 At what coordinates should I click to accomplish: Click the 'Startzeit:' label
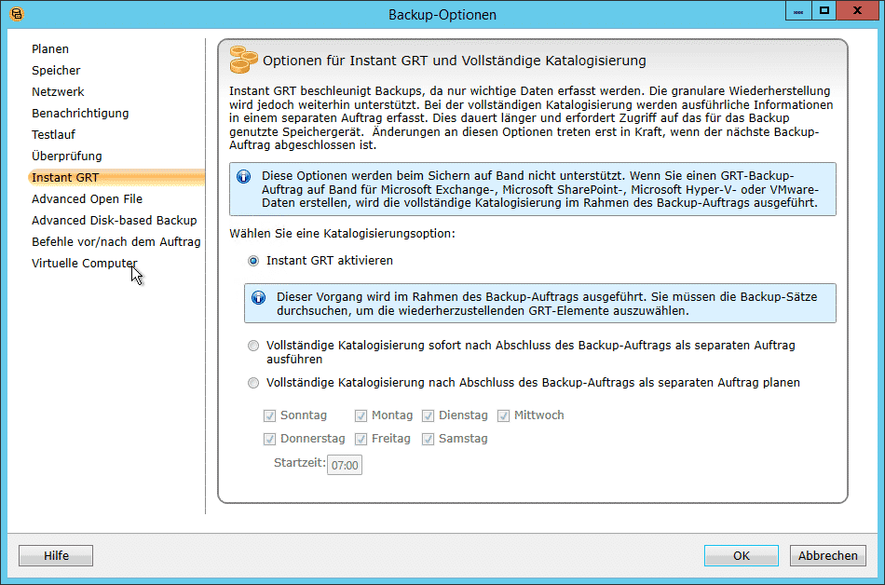click(300, 463)
